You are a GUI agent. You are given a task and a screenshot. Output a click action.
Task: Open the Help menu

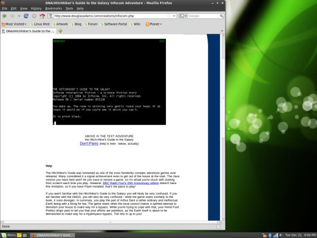(x=80, y=8)
